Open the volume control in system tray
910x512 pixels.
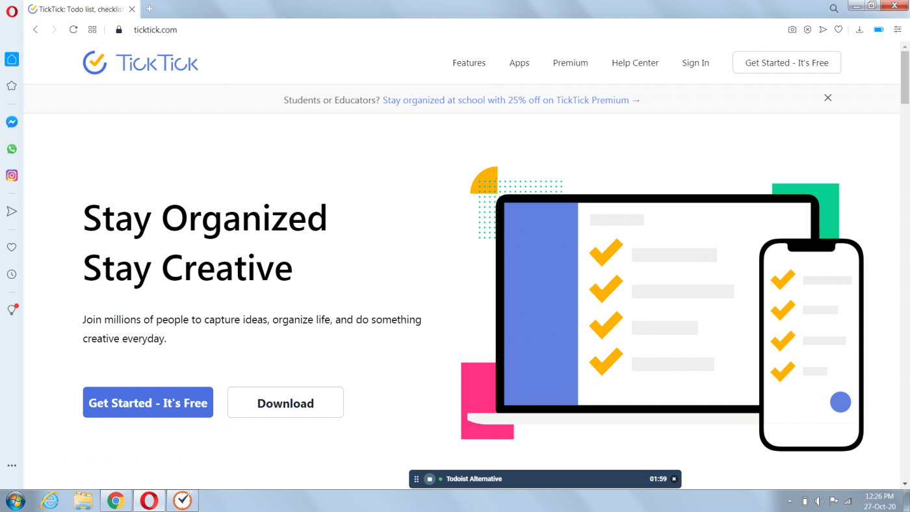[x=819, y=501]
